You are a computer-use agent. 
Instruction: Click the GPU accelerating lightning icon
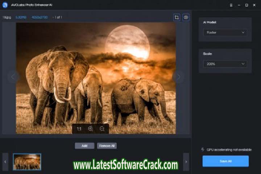[203, 149]
